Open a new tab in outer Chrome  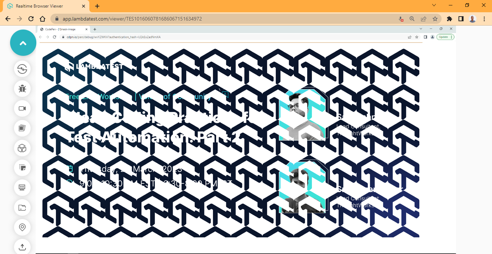[x=97, y=6]
